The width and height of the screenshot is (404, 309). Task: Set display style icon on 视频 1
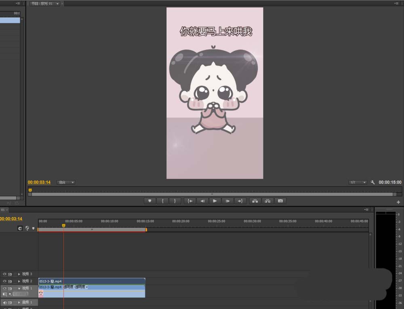tap(4, 294)
